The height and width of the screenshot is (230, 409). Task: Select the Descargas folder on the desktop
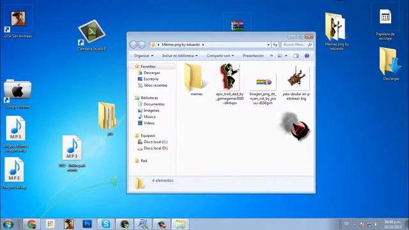(390, 64)
